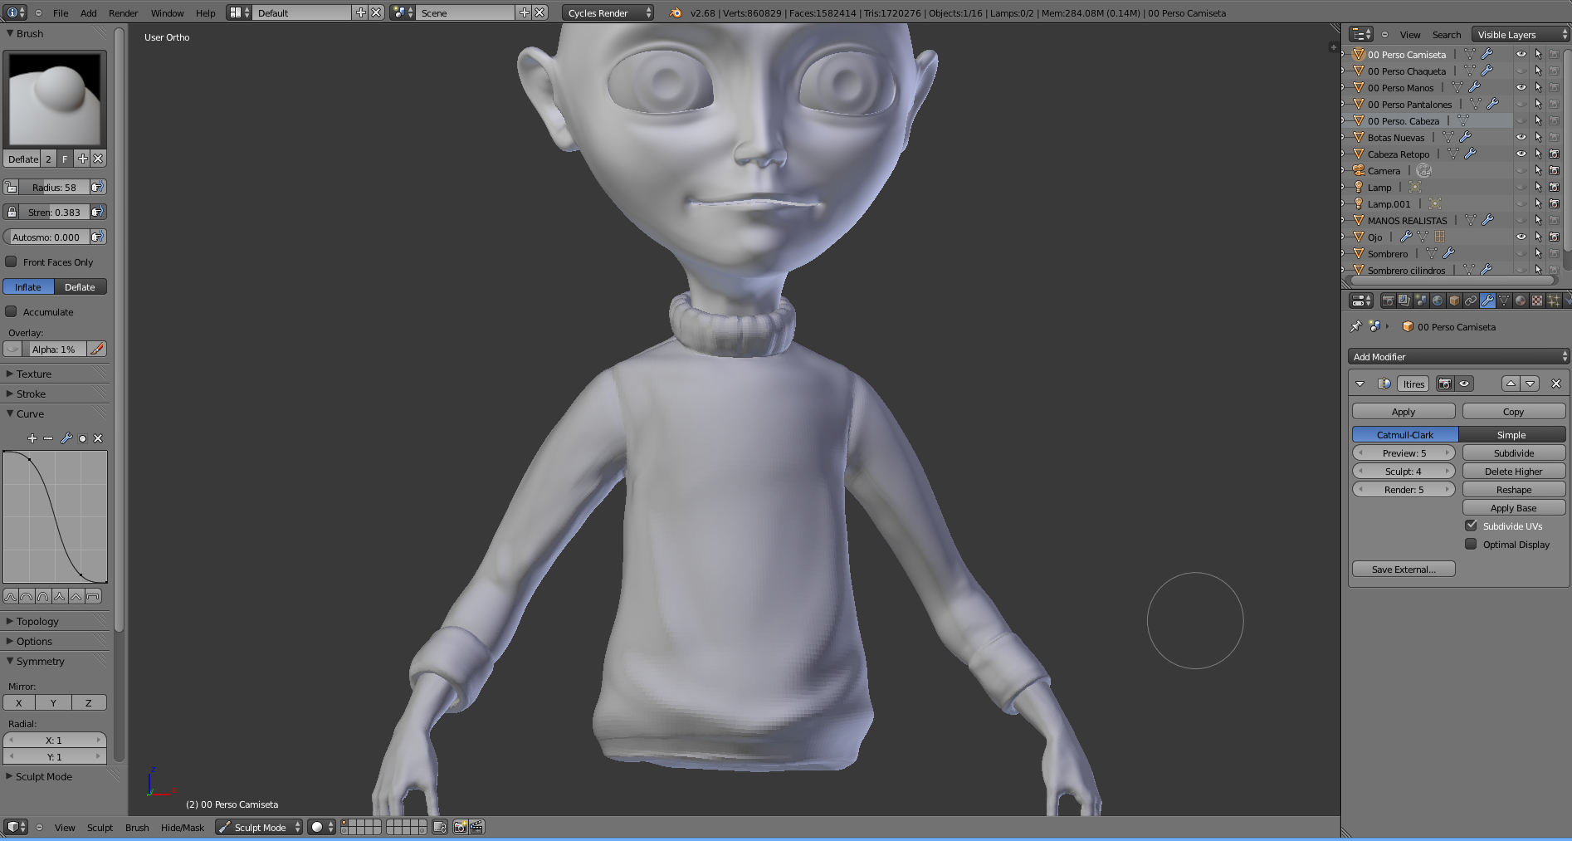This screenshot has height=841, width=1572.
Task: Open the Object Constraints chain-link tab
Action: pyautogui.click(x=1471, y=301)
